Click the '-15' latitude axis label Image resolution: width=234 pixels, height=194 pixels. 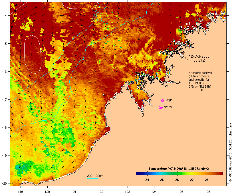[4, 44]
